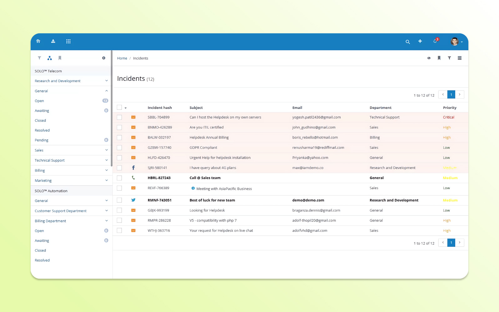Expand the Technical Support section chevron
Viewport: 499px width, 312px height.
(106, 160)
